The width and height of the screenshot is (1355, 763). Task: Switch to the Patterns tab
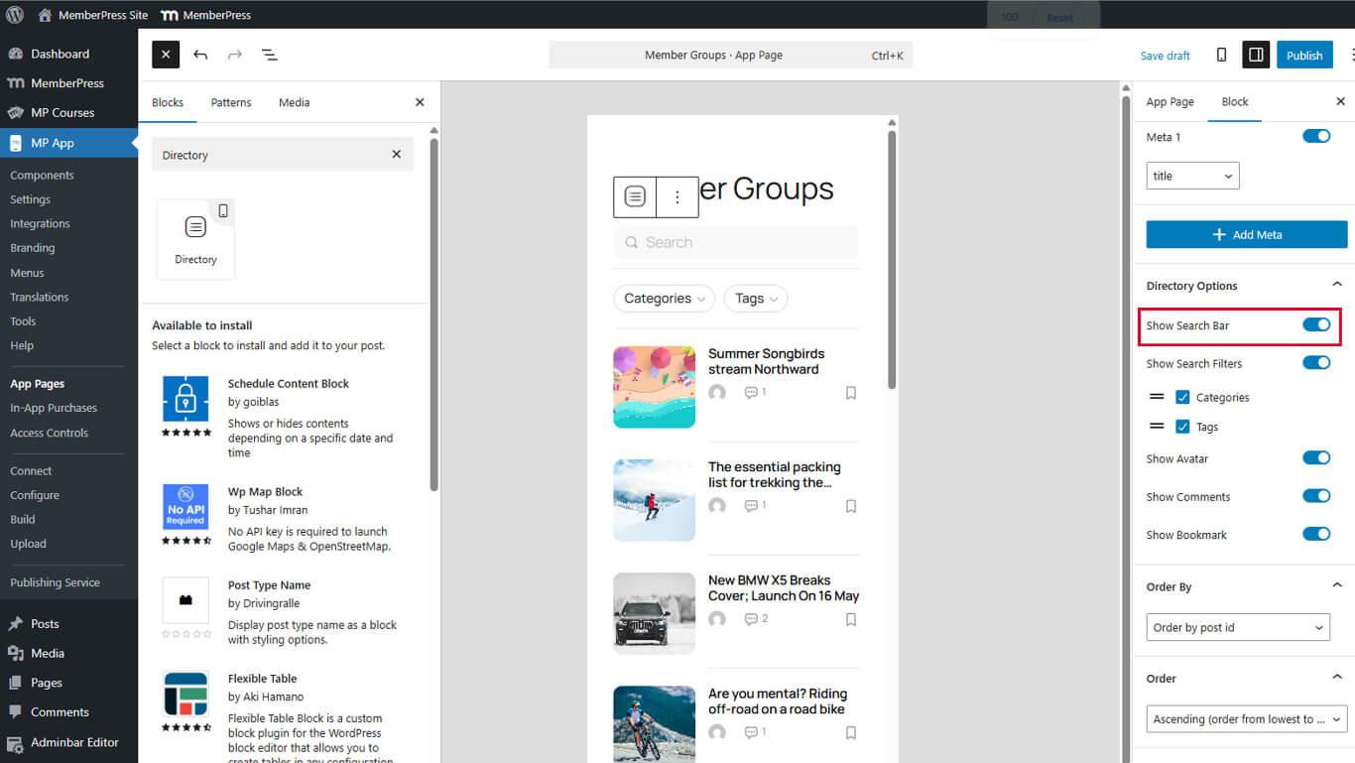(x=231, y=102)
